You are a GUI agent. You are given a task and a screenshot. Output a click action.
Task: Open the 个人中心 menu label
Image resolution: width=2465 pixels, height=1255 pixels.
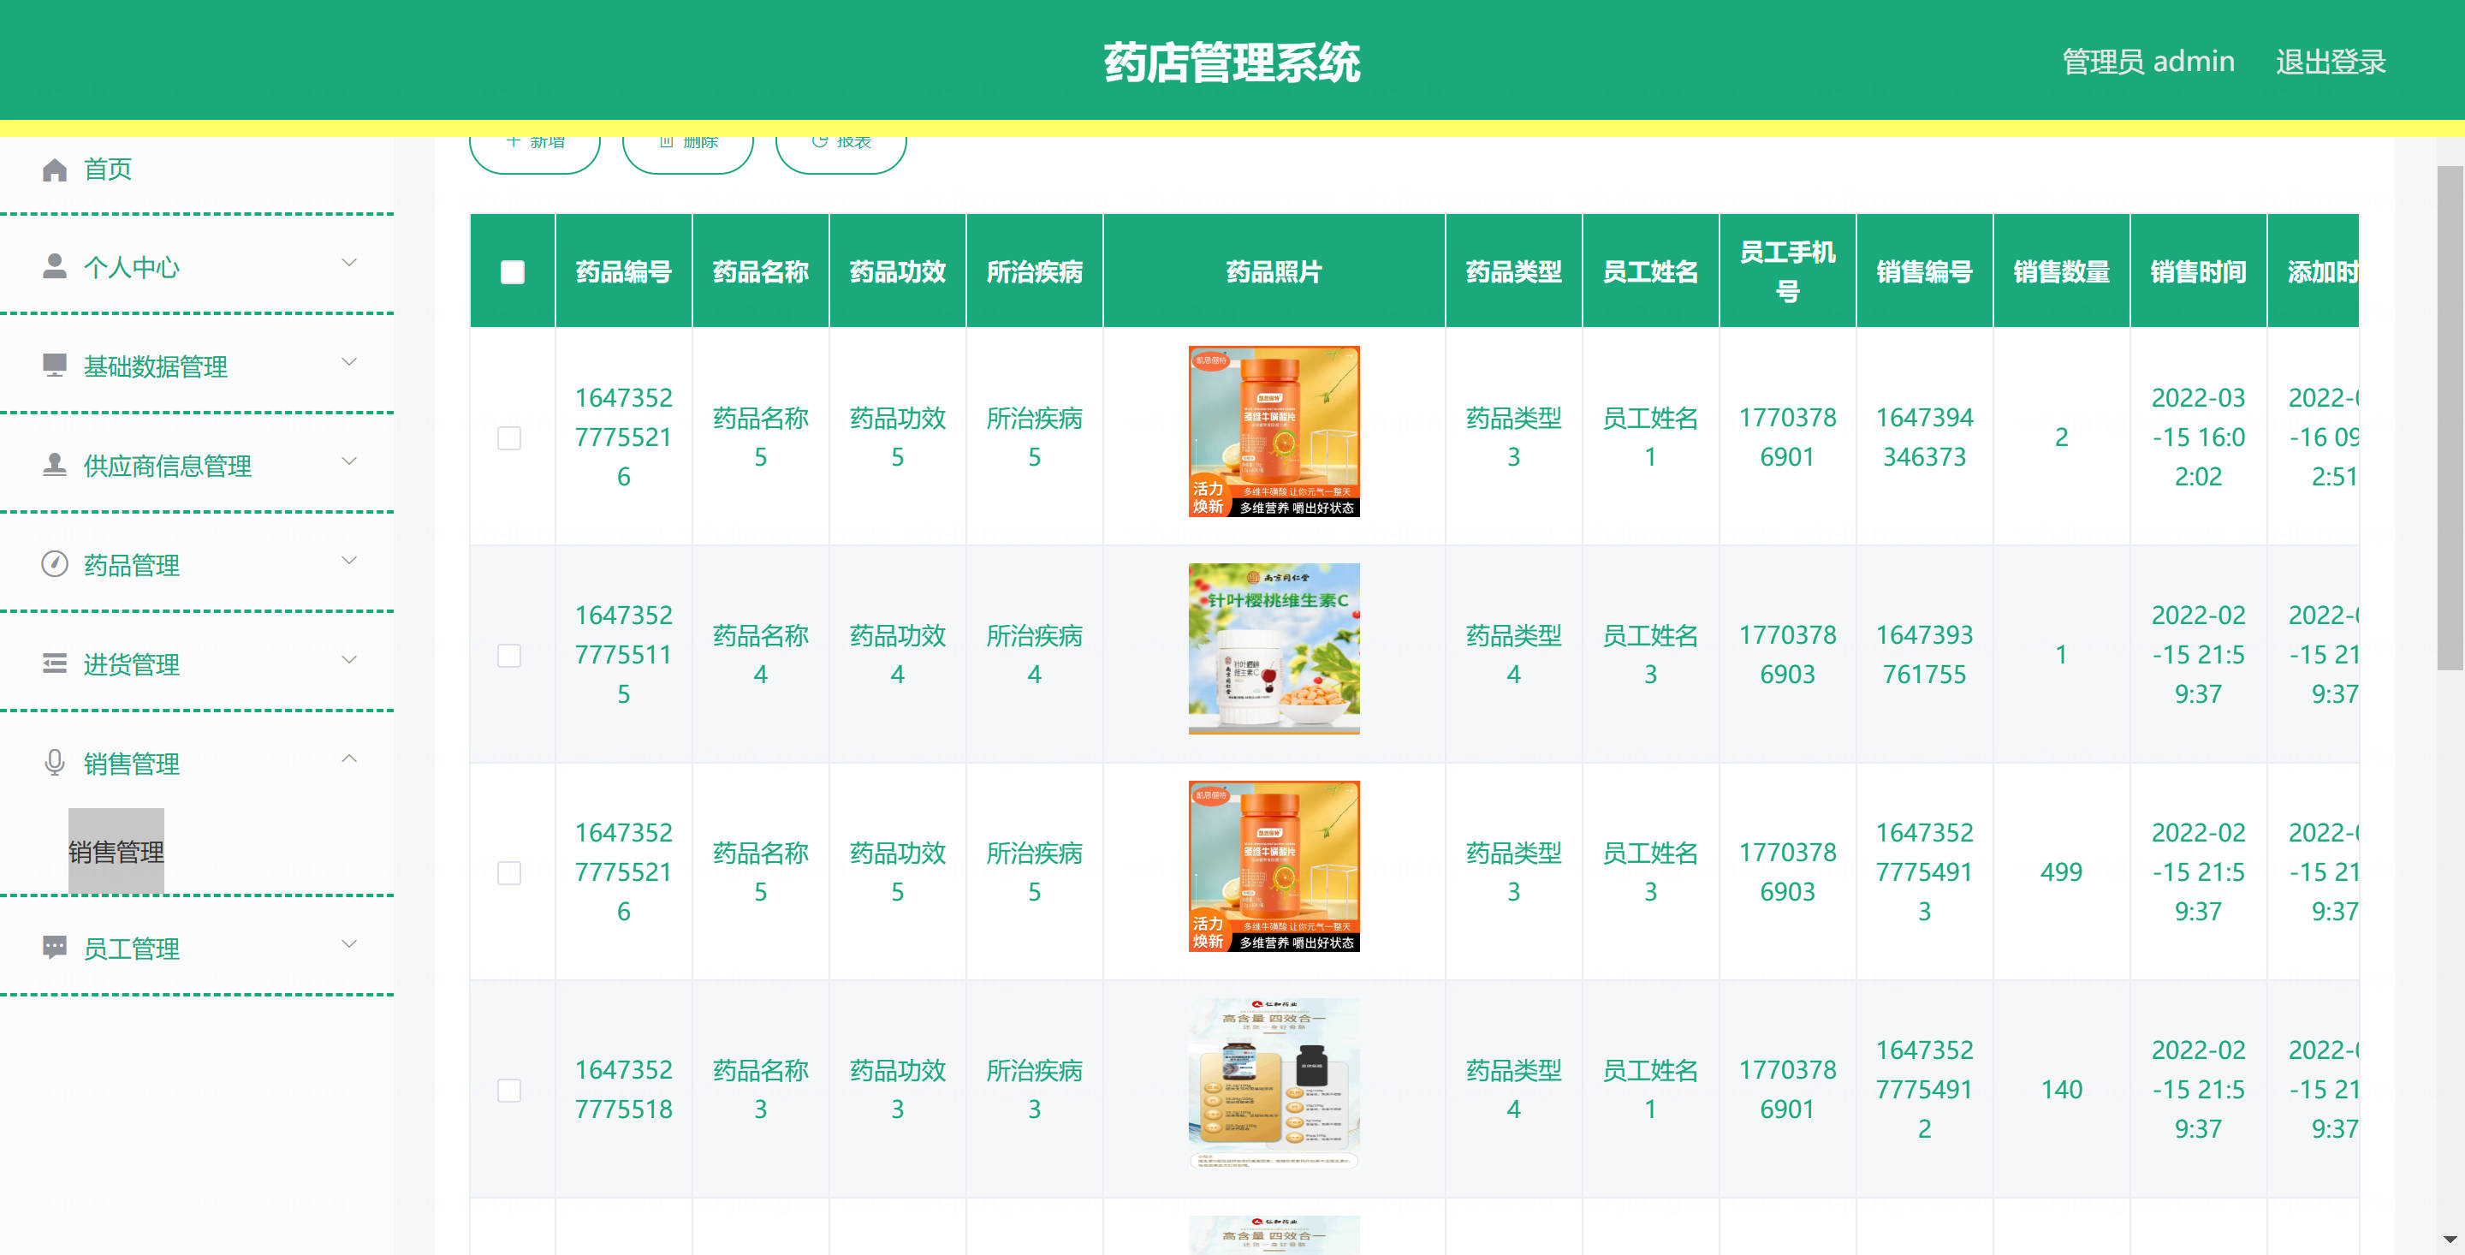point(131,267)
